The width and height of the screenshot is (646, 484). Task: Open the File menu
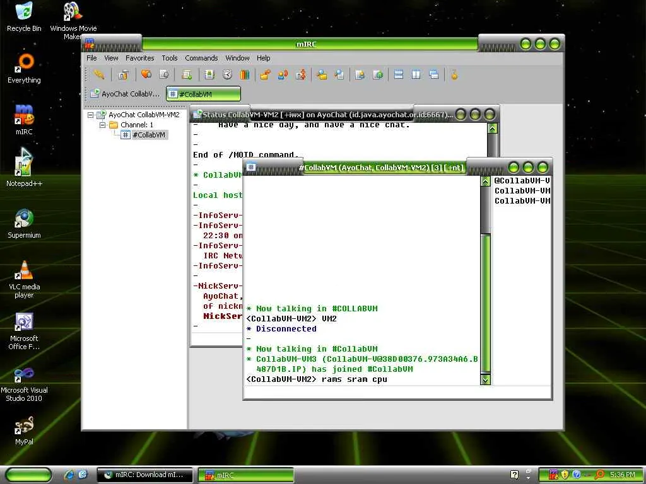click(91, 58)
